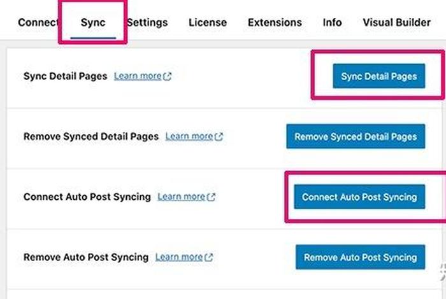446x299 pixels.
Task: Switch to the Info tab
Action: (x=332, y=22)
